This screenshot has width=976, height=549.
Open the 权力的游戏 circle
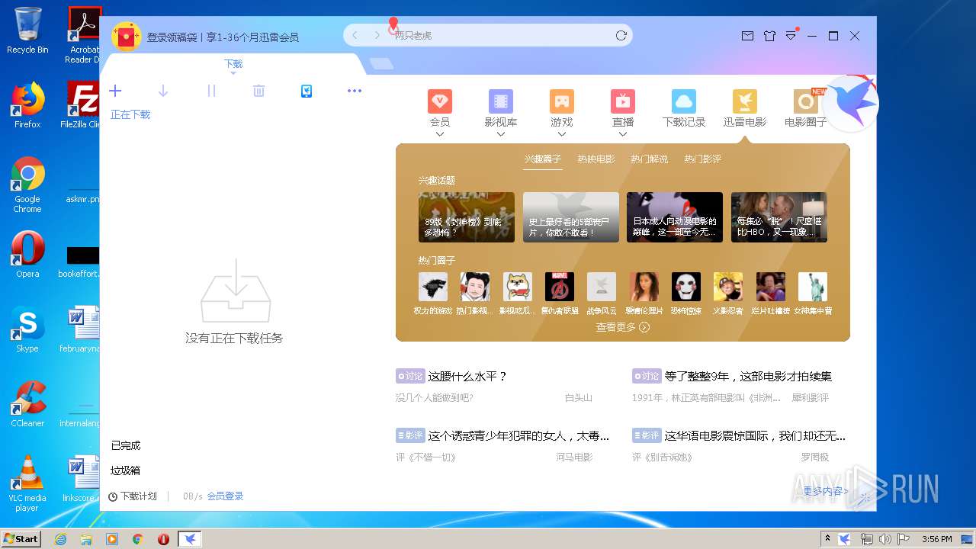(x=433, y=287)
